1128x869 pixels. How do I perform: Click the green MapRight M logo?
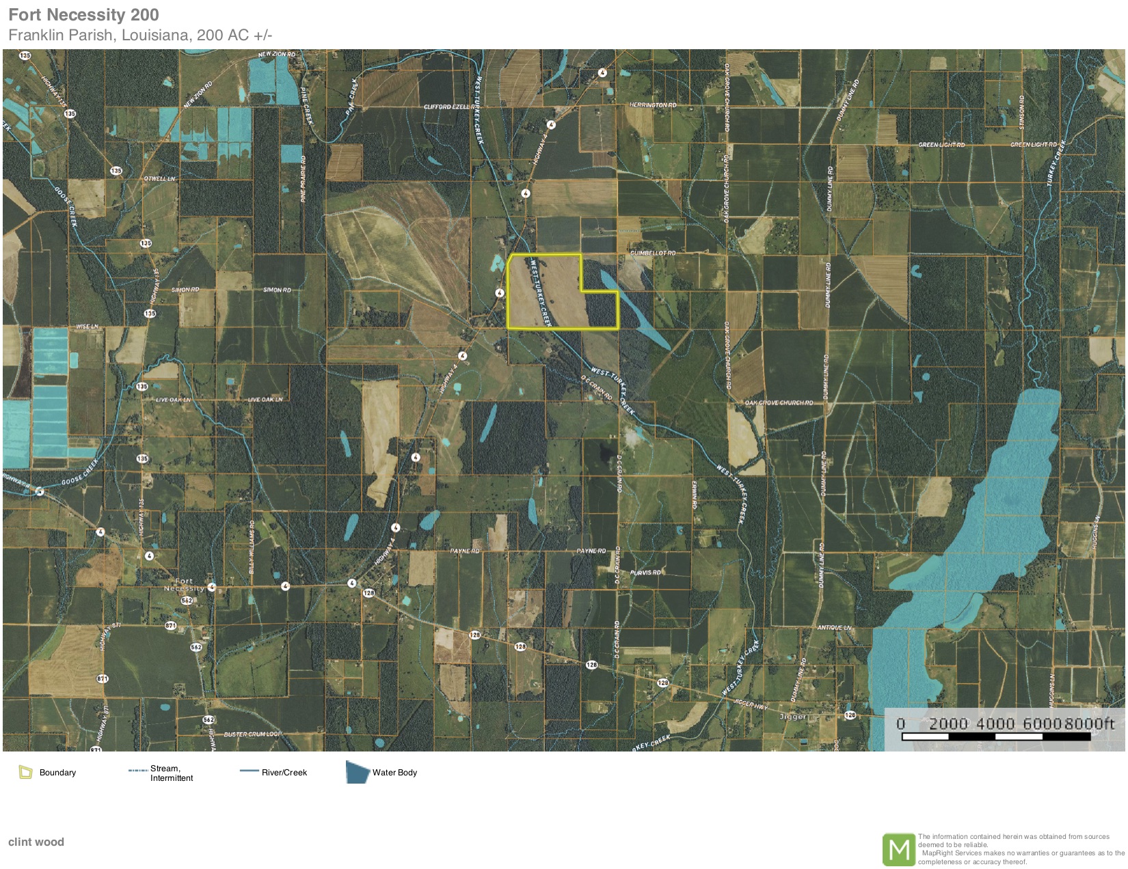click(x=898, y=850)
